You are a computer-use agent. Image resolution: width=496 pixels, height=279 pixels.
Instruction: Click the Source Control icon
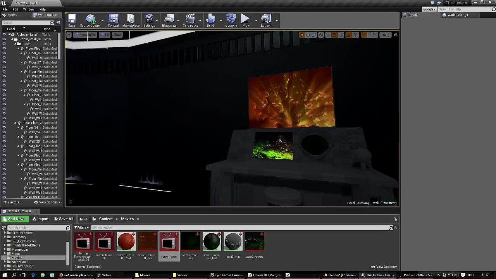90,20
